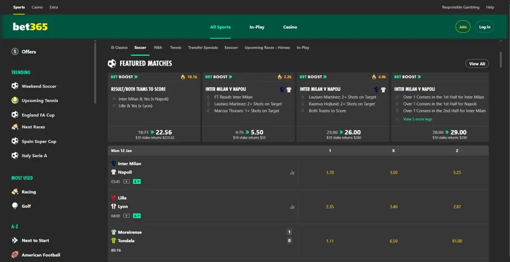Click Inter Milan jersey icon in match row
The image size is (510, 262).
[x=113, y=164]
